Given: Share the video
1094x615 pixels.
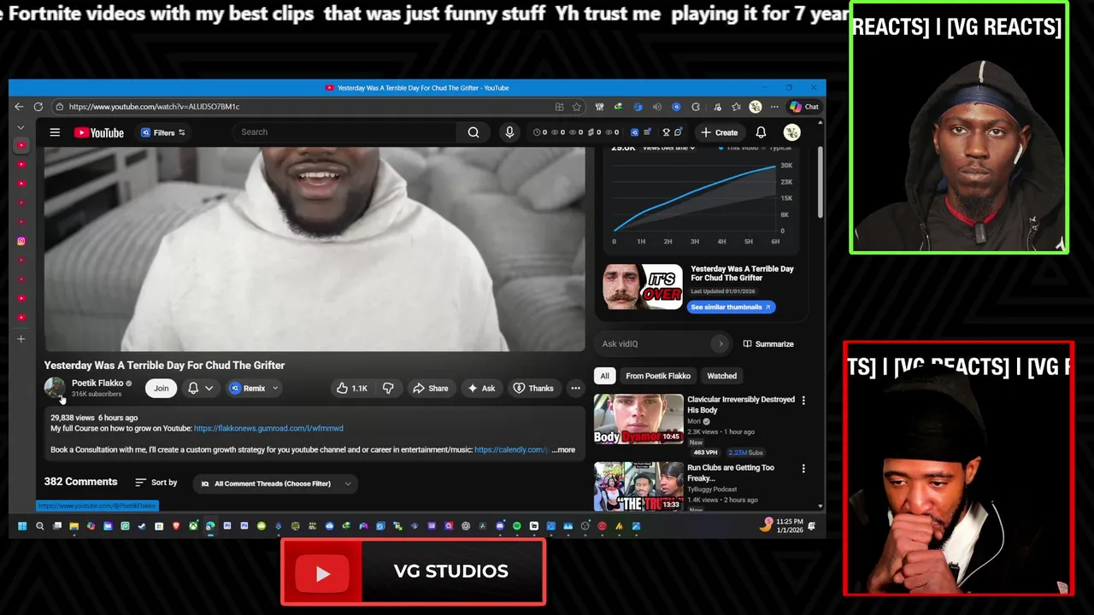Looking at the screenshot, I should coord(430,388).
